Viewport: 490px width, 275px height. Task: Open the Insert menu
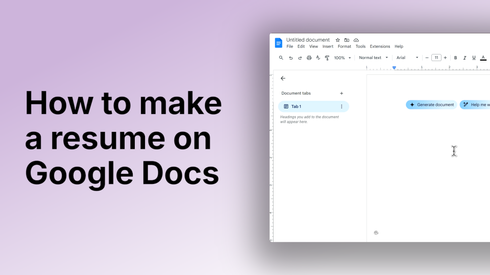(x=328, y=46)
